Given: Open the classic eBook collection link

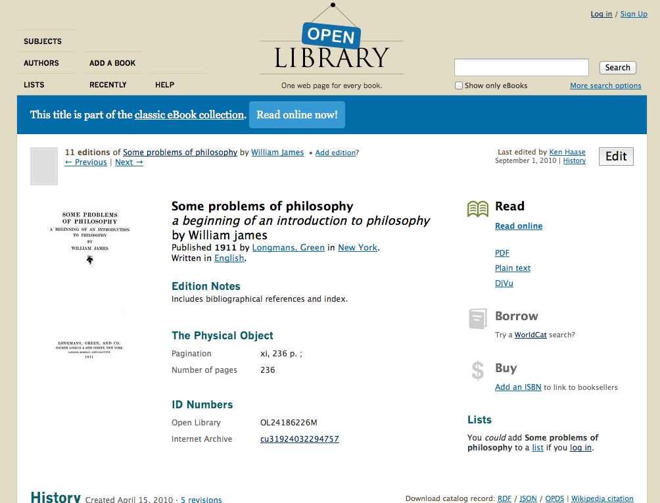Looking at the screenshot, I should tap(189, 114).
